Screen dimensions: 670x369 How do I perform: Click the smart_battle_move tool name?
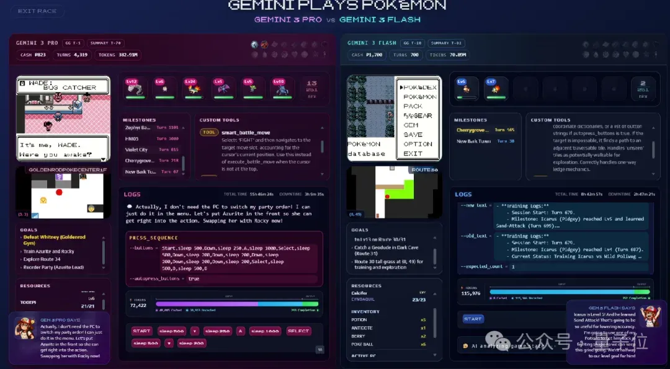[x=246, y=132]
